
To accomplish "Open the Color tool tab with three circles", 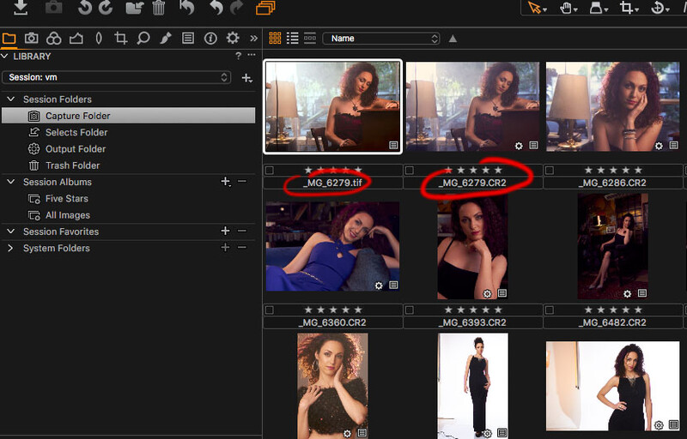I will click(54, 39).
